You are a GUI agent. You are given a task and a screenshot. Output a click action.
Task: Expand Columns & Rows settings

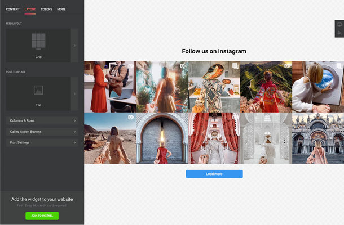click(x=42, y=120)
